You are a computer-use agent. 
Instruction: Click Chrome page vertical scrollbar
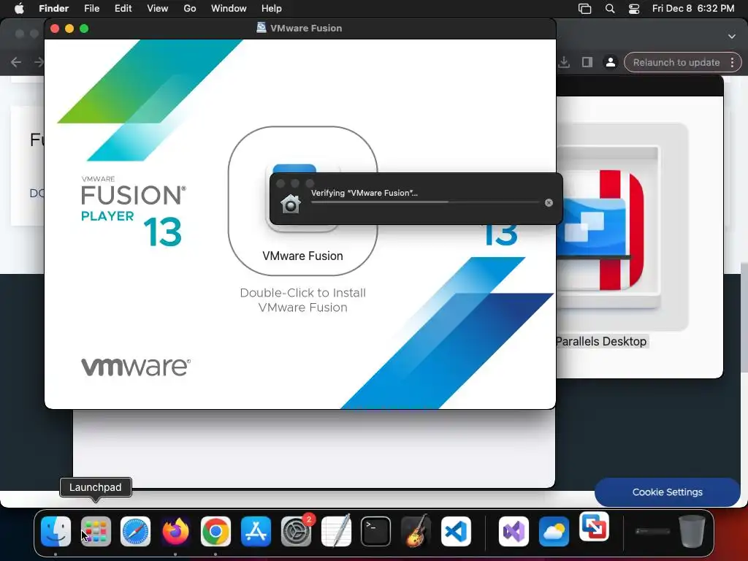pyautogui.click(x=744, y=317)
